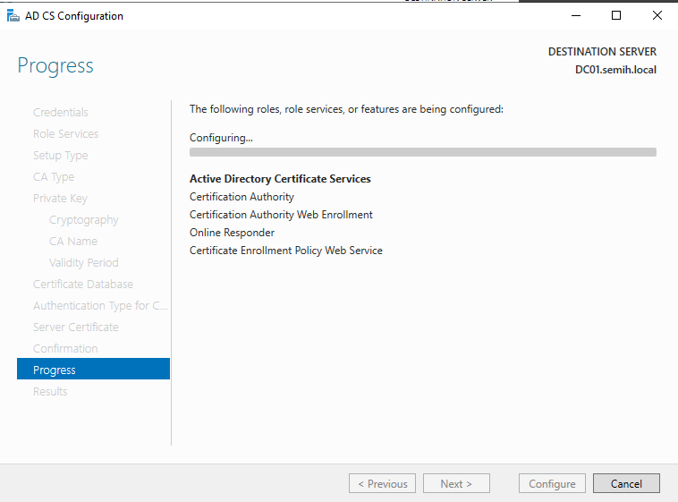The width and height of the screenshot is (678, 502).
Task: Go to the Setup Type step
Action: [x=61, y=156]
